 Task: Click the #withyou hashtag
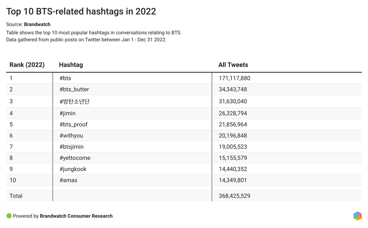[71, 136]
